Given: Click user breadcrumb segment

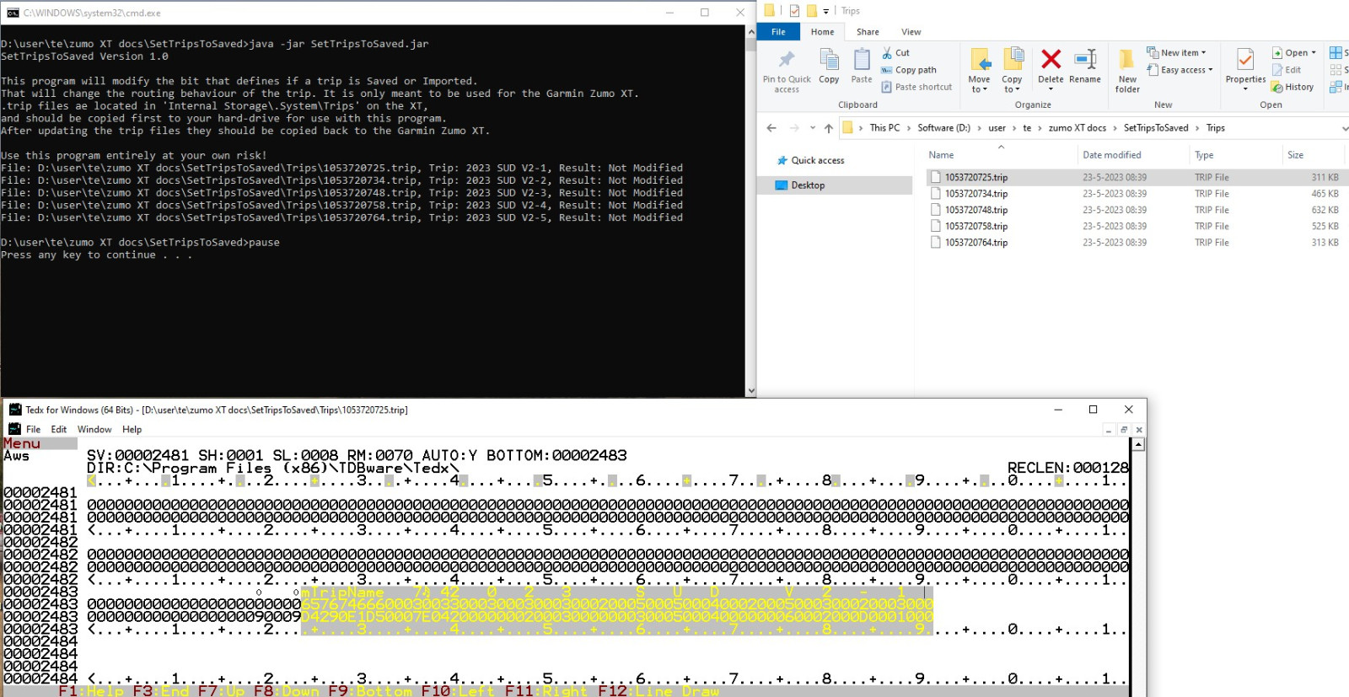Looking at the screenshot, I should tap(997, 128).
